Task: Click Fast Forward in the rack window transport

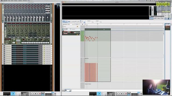Action: pyautogui.click(x=33, y=94)
